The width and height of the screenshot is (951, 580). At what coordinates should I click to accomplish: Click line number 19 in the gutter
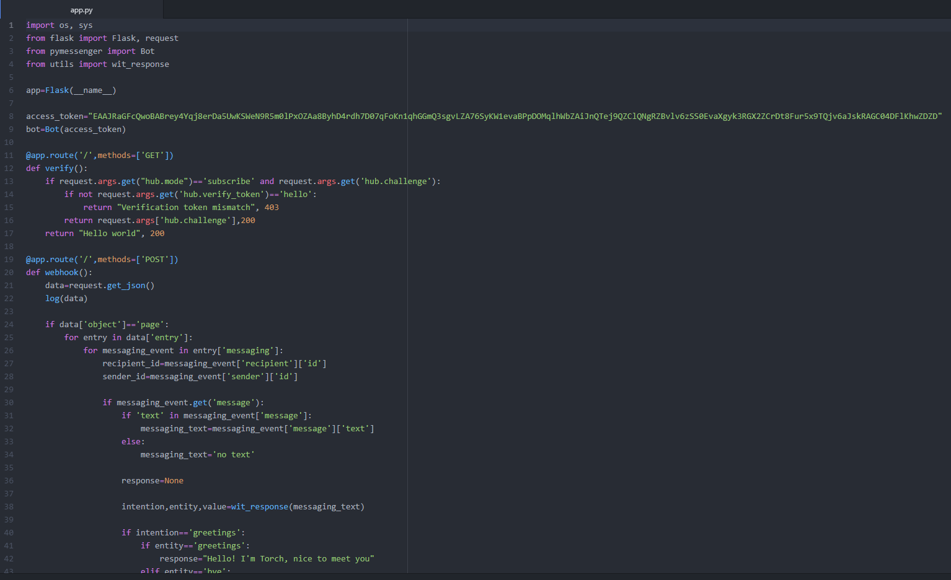(x=9, y=260)
